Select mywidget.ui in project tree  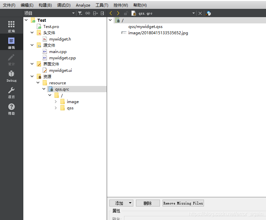tap(60, 70)
